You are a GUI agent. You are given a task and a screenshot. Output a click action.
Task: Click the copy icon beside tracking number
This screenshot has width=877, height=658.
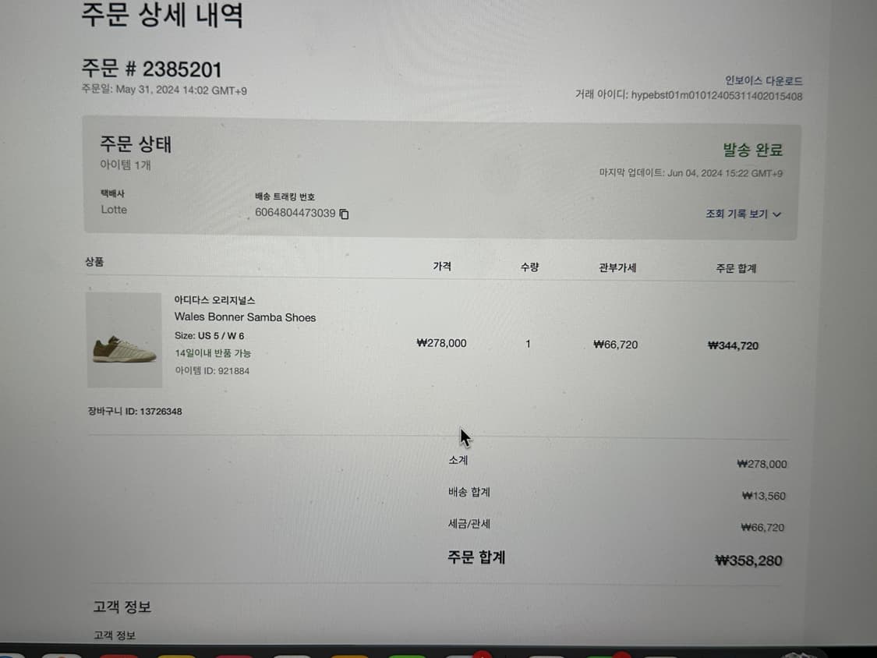[x=344, y=214]
